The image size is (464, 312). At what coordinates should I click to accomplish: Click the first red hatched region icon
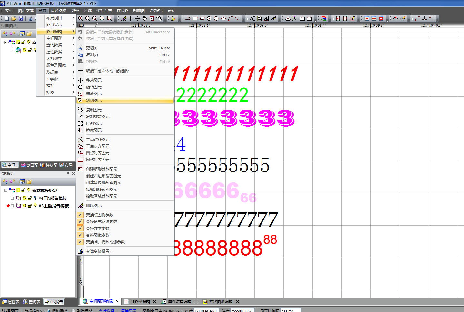coord(338,18)
